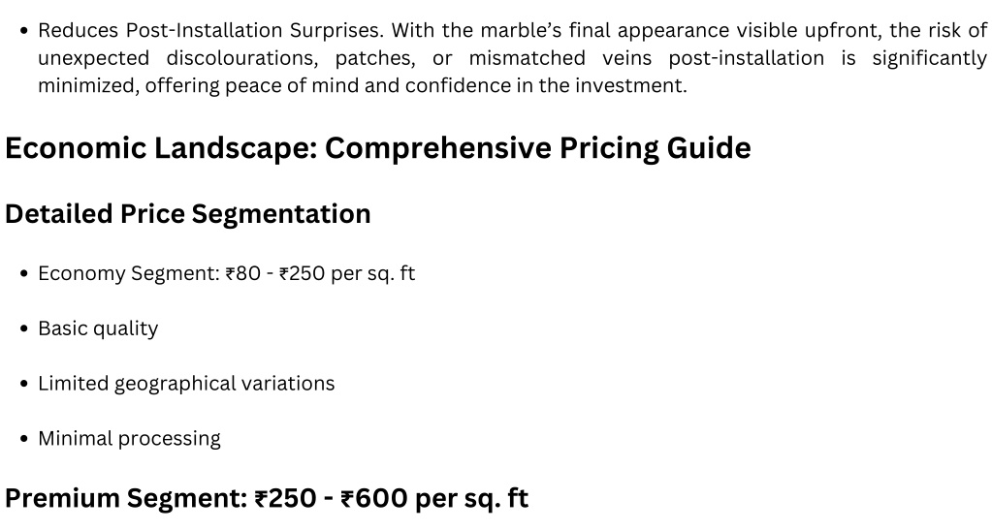Click the bullet before Basic quality
The height and width of the screenshot is (531, 992).
coord(24,328)
